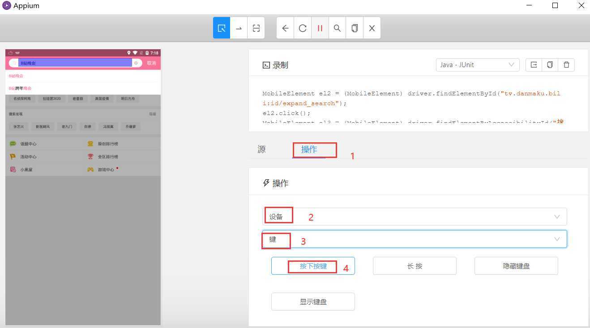Clear search text with the circle x icon
The height and width of the screenshot is (328, 590).
coord(136,63)
